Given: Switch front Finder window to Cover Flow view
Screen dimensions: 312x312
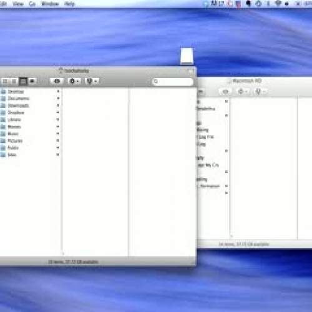Looking at the screenshot, I should [32, 81].
